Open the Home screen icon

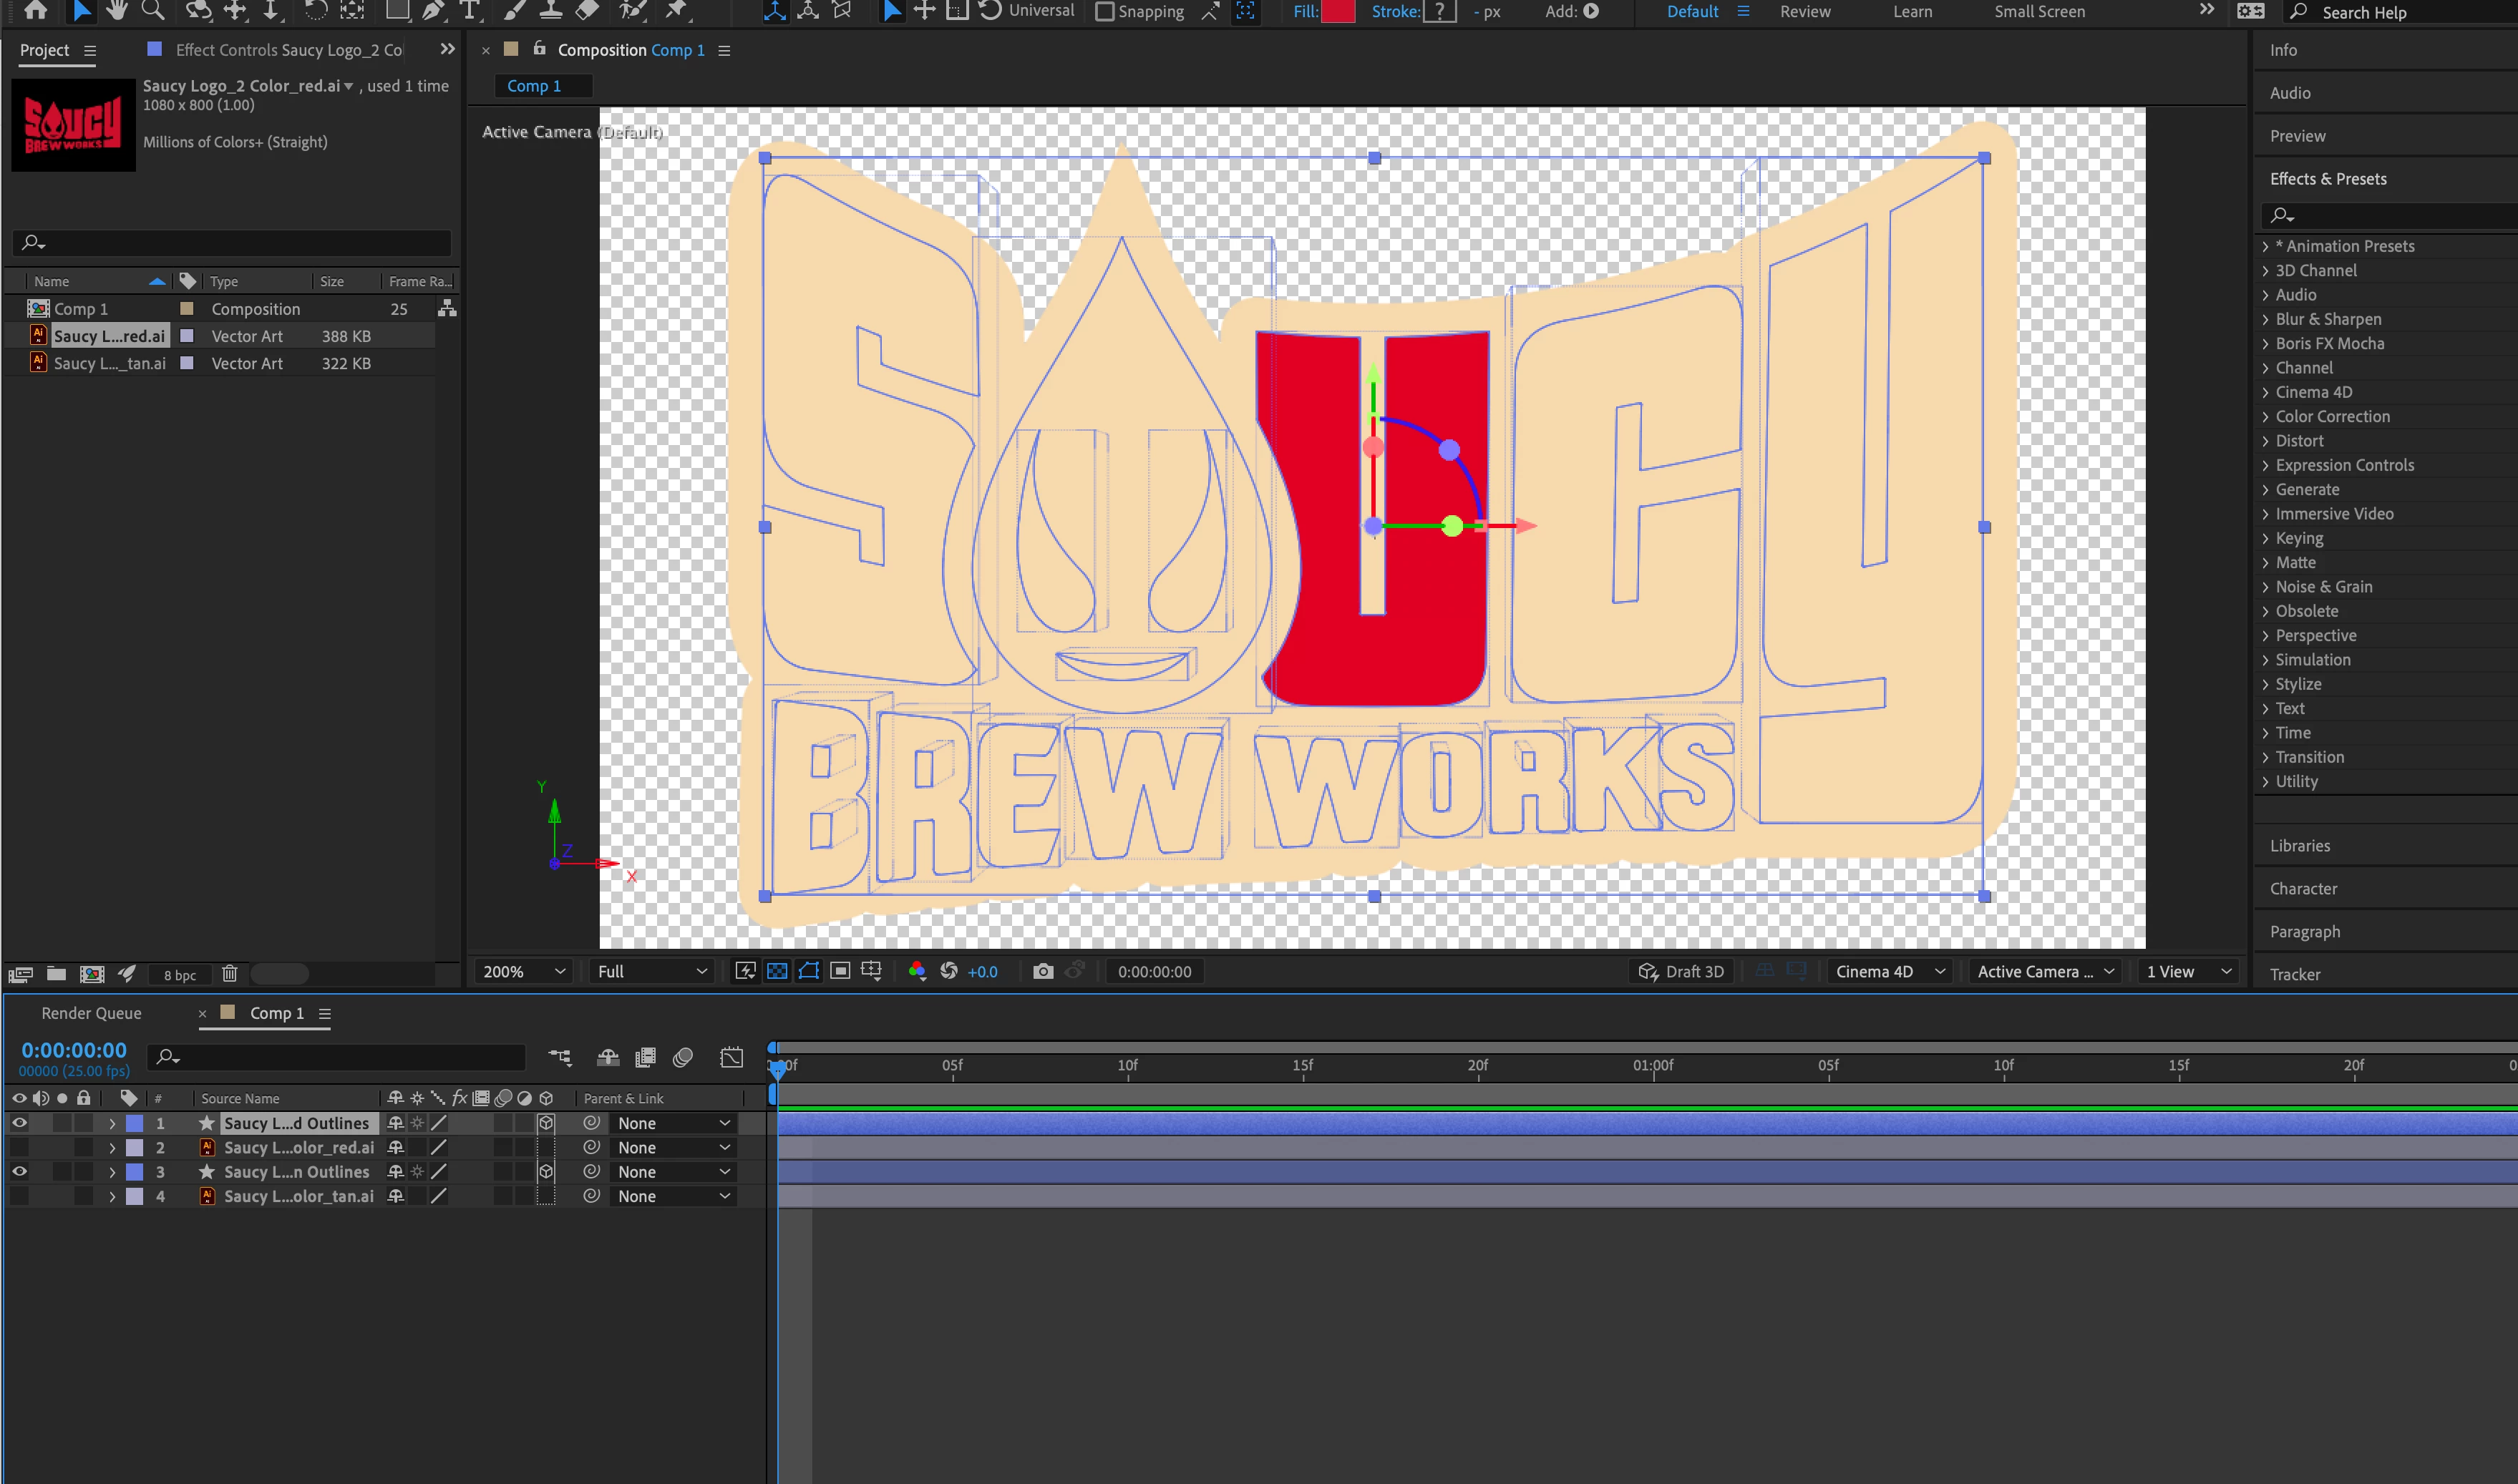(35, 11)
